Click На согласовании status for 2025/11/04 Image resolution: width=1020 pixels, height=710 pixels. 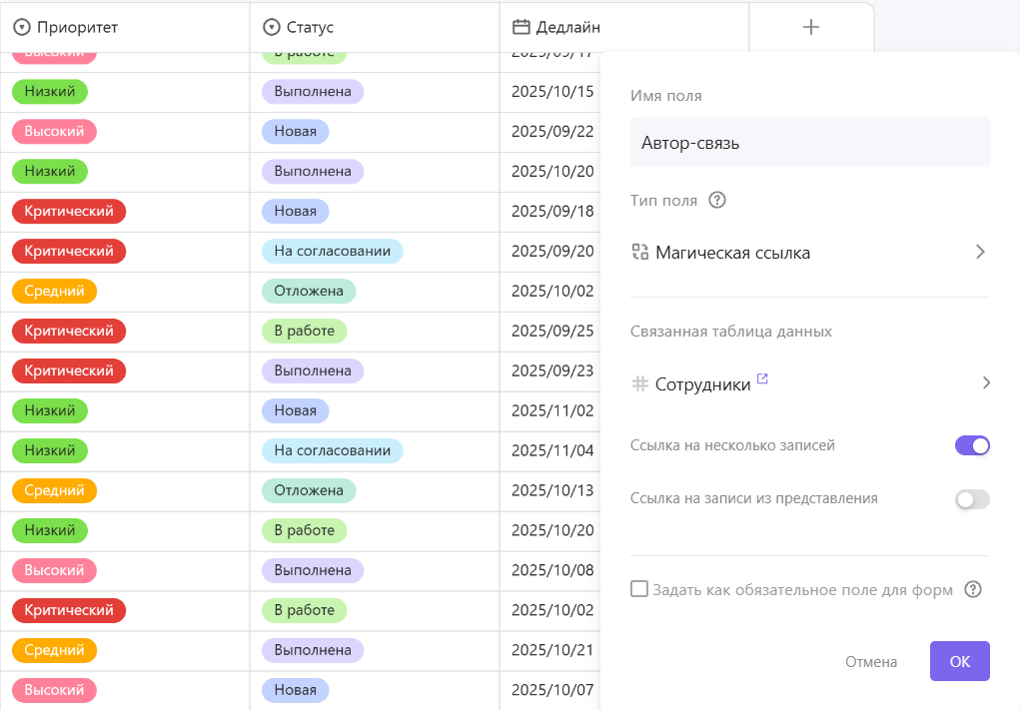tap(333, 450)
